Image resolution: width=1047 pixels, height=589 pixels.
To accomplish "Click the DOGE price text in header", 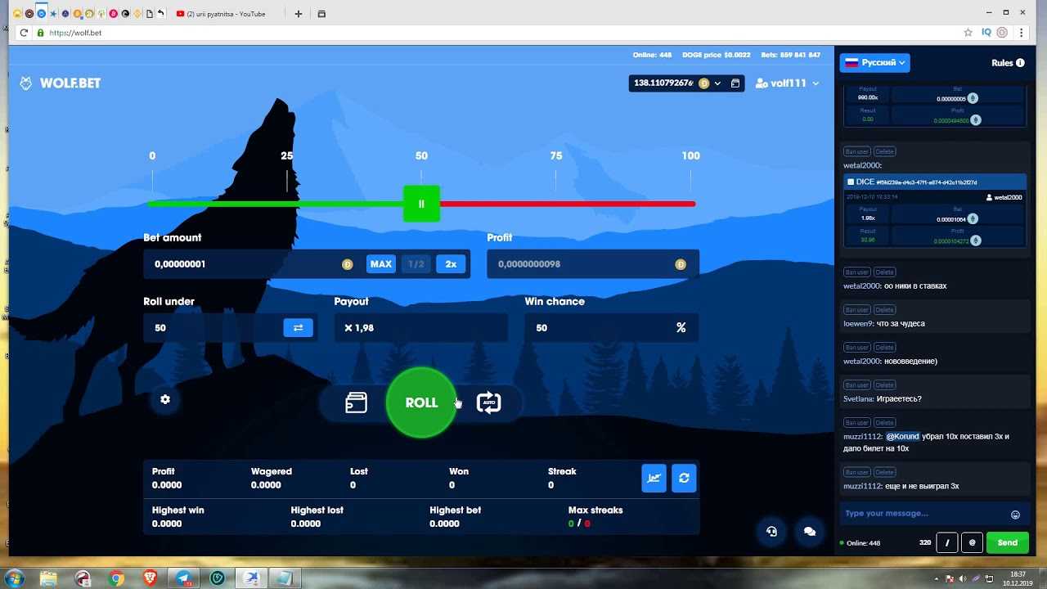I will pos(716,55).
